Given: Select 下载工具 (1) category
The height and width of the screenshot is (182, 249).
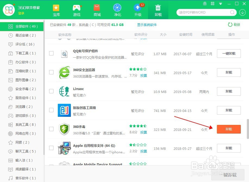Looking at the screenshot, I should 22,53.
